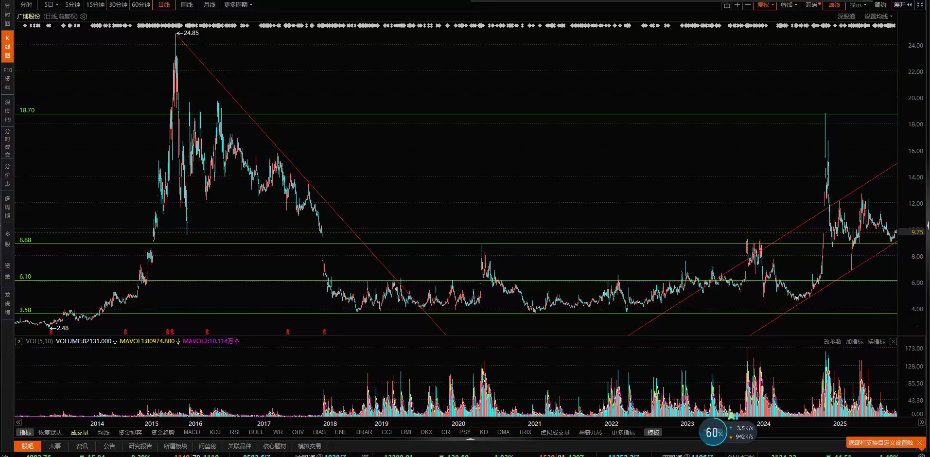Image resolution: width=930 pixels, height=457 pixels.
Task: Switch to 周线 weekly tab
Action: 187,5
